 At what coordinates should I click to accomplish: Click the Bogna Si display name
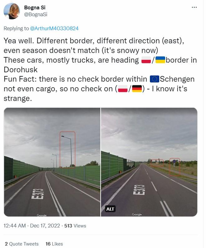pyautogui.click(x=35, y=7)
